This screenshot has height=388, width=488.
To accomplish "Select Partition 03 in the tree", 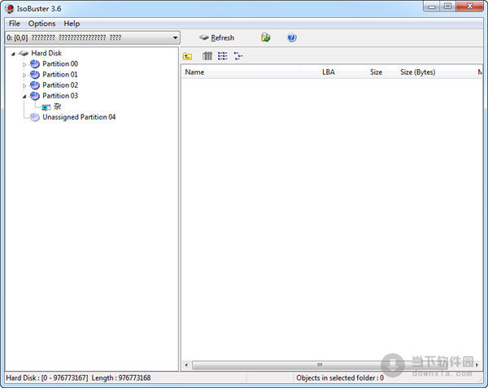I will tap(60, 95).
